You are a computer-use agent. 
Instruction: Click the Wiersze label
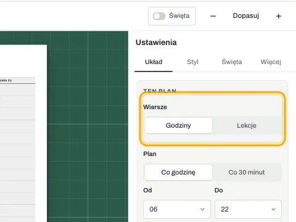click(155, 107)
